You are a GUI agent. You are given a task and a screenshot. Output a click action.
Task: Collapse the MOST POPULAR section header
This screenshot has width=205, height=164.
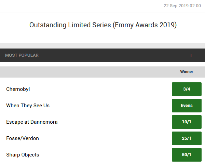pyautogui.click(x=102, y=55)
